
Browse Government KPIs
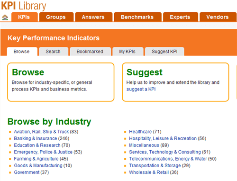27,172
